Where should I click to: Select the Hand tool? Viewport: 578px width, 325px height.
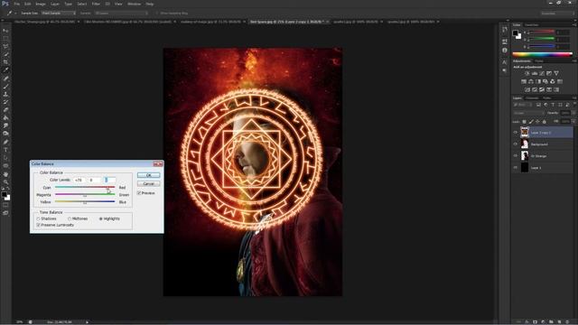pos(5,174)
